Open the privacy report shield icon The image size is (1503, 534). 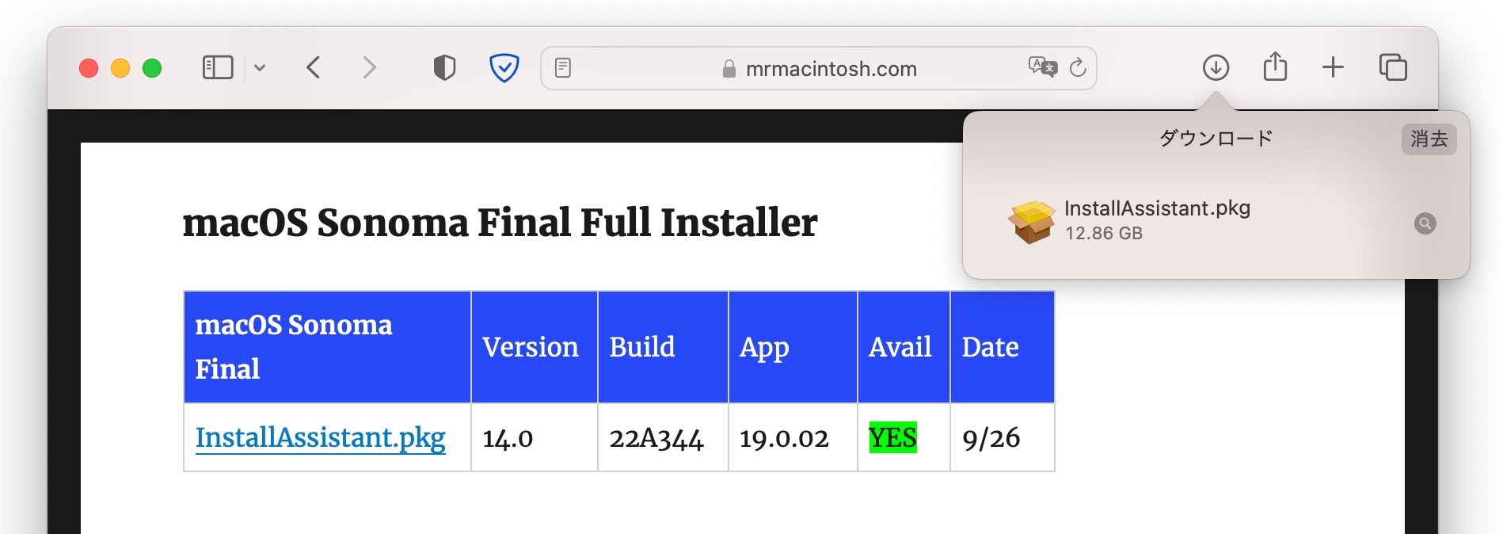[445, 68]
